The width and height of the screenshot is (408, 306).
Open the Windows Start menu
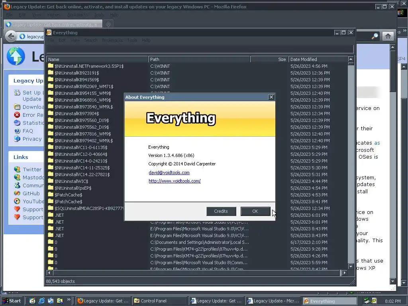12,301
